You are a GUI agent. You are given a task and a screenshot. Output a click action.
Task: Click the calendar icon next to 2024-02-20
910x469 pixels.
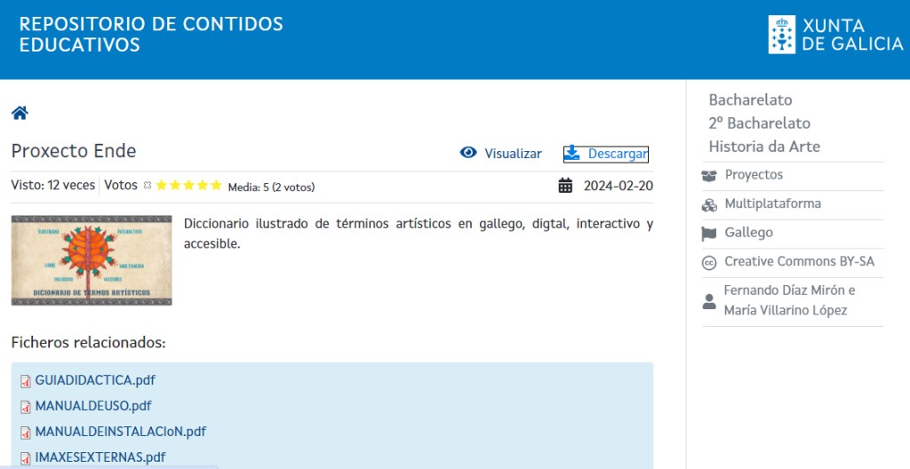pyautogui.click(x=565, y=186)
